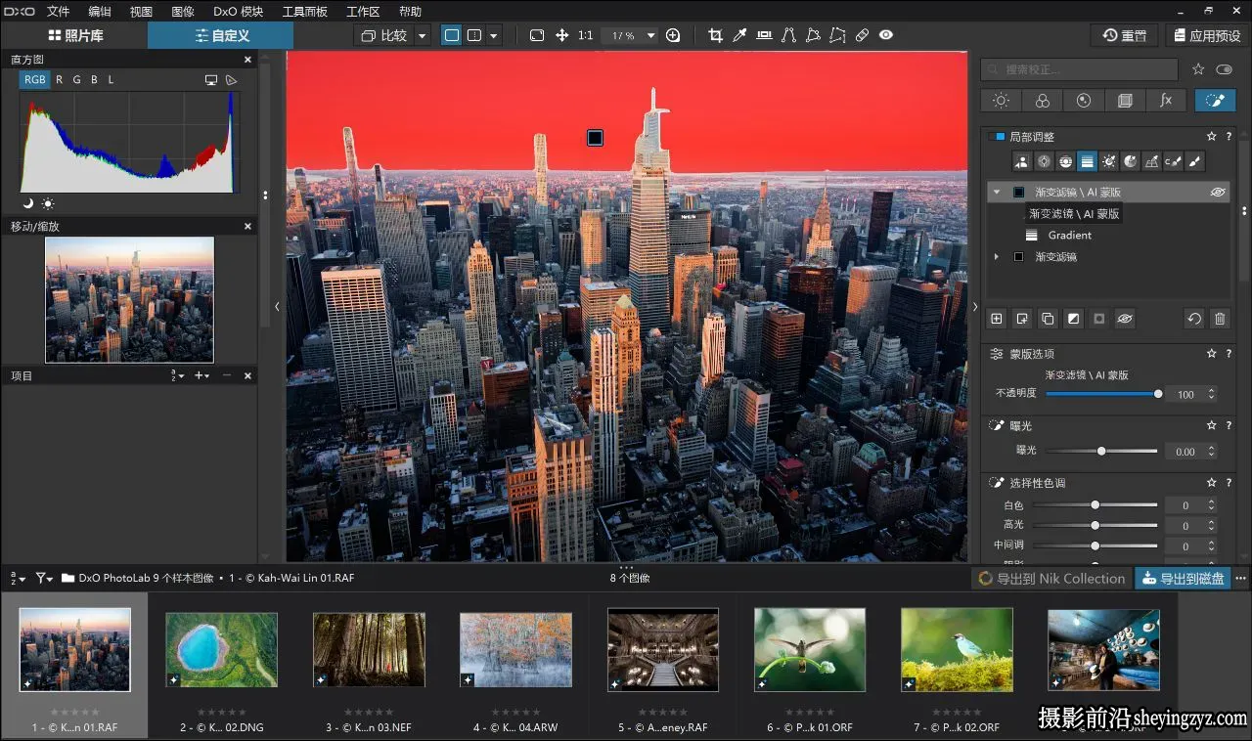Select the crop tool
Image resolution: width=1252 pixels, height=741 pixels.
(x=715, y=35)
